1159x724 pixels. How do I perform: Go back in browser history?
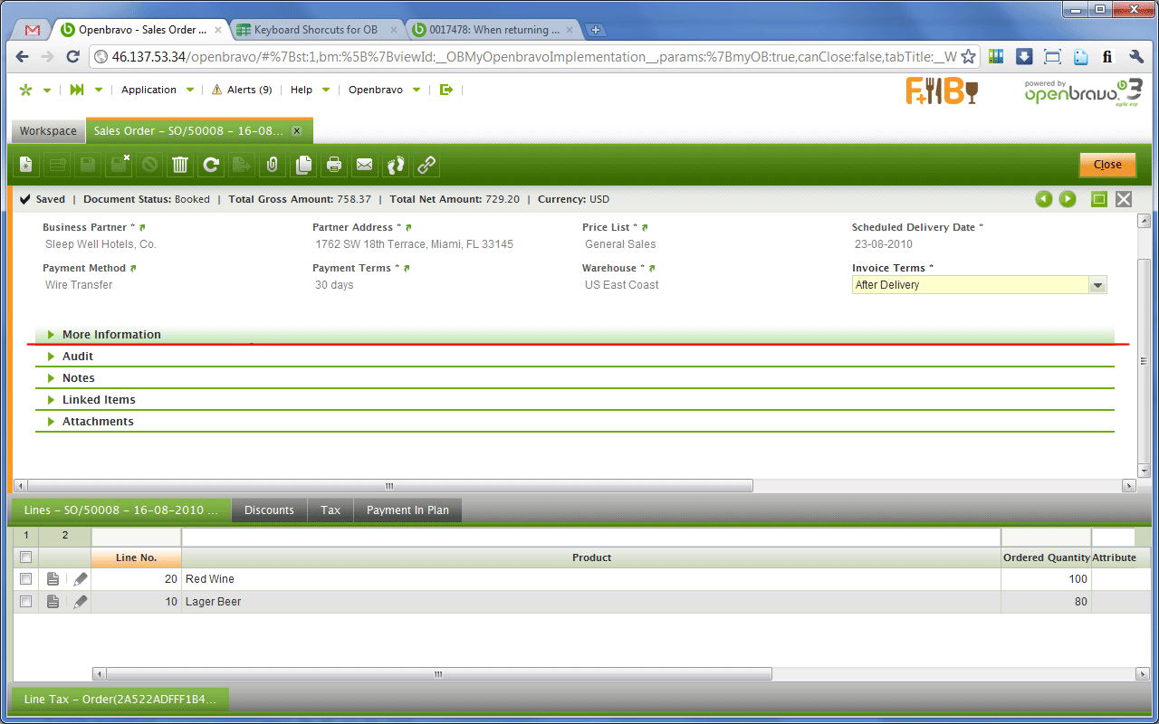click(x=23, y=56)
